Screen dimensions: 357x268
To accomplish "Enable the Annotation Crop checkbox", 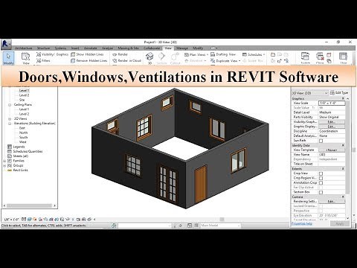I will click(x=321, y=183).
